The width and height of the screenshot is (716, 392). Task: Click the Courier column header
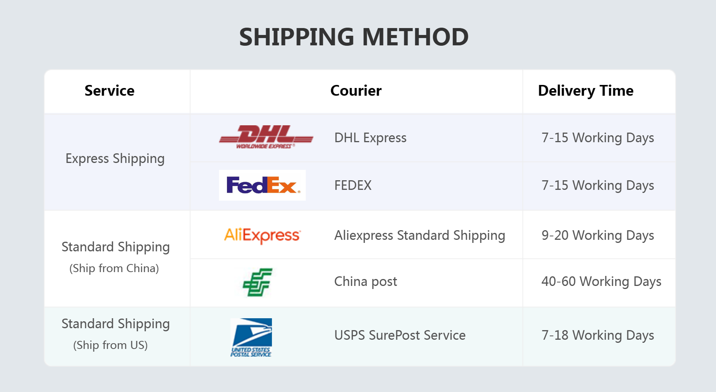click(x=356, y=91)
